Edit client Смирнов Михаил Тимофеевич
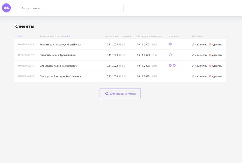 tap(199, 66)
